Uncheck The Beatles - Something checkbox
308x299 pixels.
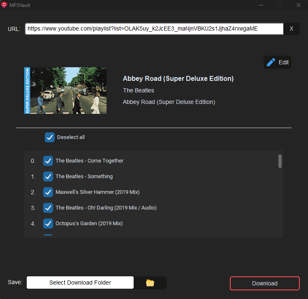[x=48, y=177]
